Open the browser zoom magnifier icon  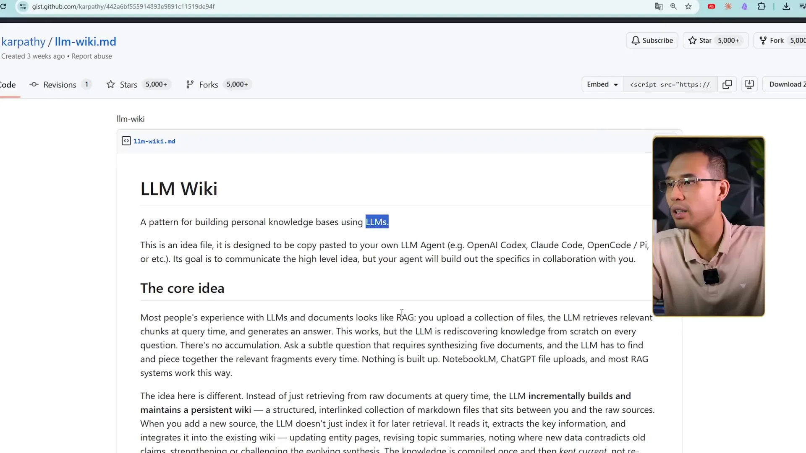point(673,6)
